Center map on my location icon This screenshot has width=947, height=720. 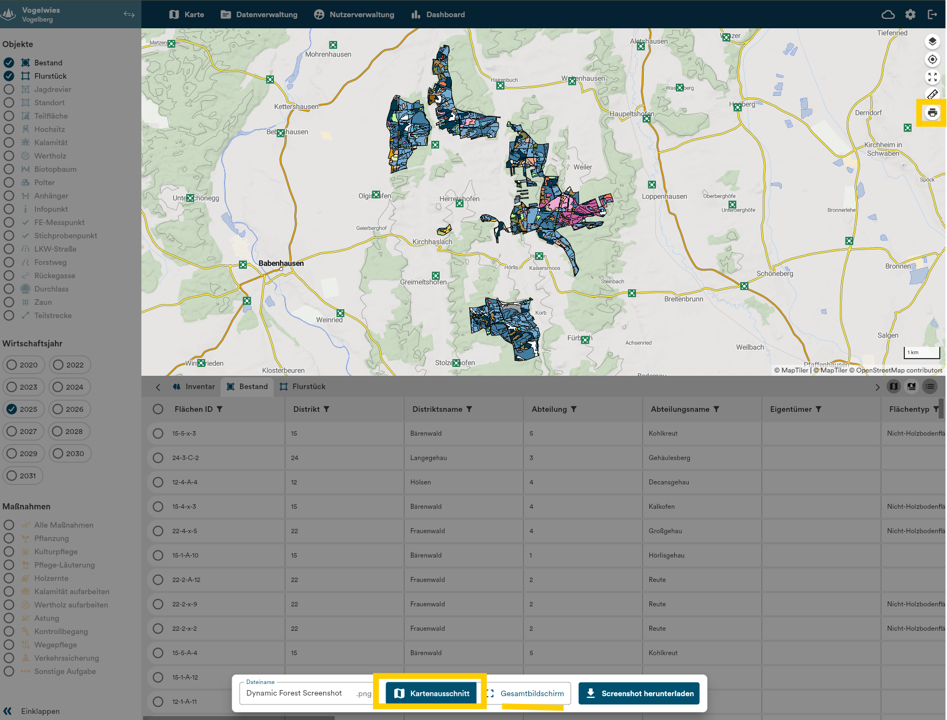(x=932, y=59)
